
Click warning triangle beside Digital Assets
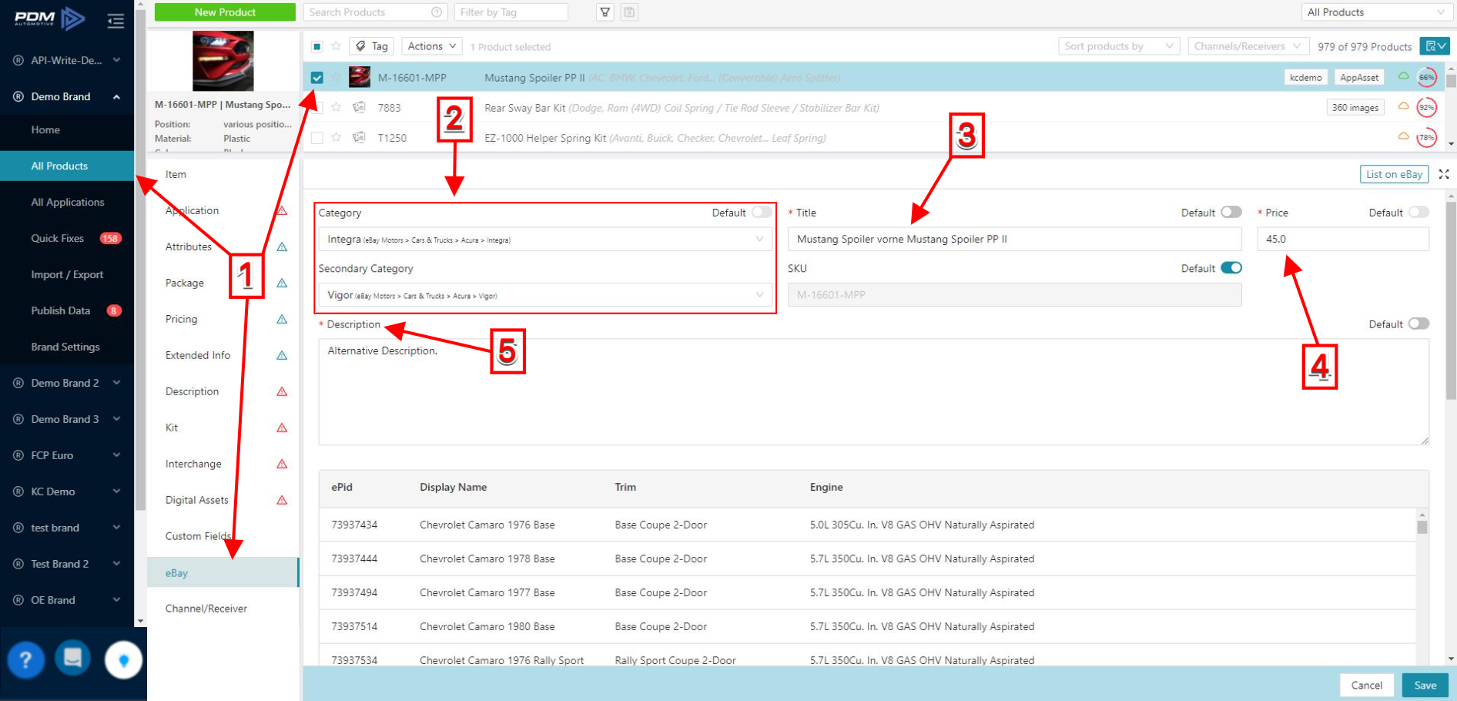click(282, 500)
